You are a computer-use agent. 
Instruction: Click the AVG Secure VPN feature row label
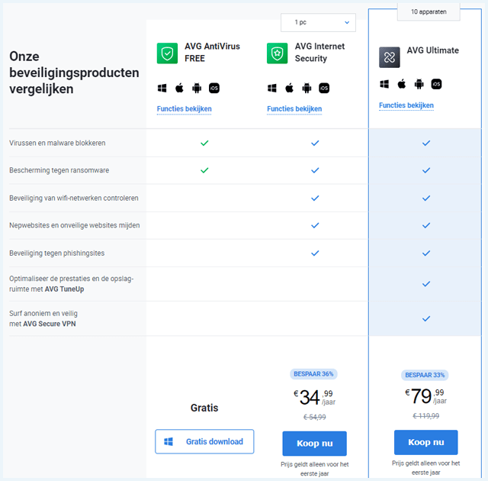(x=43, y=318)
